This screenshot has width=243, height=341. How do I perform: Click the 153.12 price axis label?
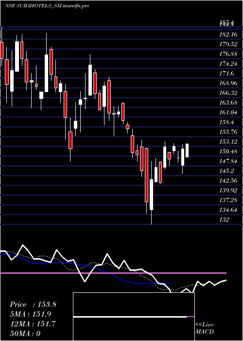[228, 142]
